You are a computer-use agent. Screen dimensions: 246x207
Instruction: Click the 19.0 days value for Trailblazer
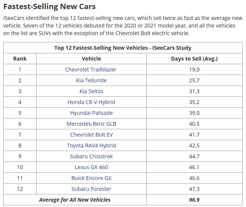194,69
